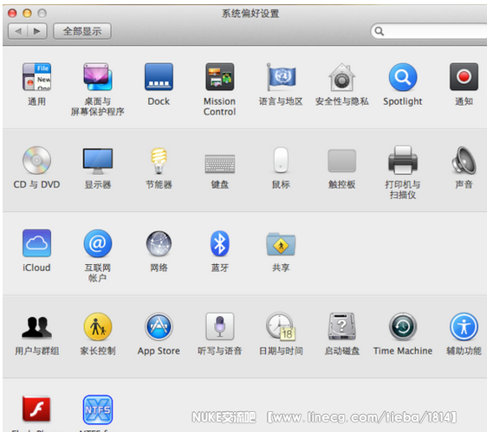Open the 通用 (General) preferences
Screen dimensions: 487x432
pyautogui.click(x=36, y=77)
